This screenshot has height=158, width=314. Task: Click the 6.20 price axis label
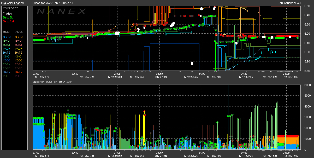point(307,34)
